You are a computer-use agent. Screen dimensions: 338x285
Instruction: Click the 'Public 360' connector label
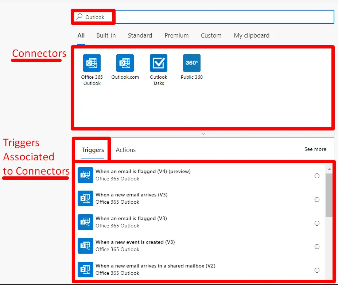[x=192, y=77]
